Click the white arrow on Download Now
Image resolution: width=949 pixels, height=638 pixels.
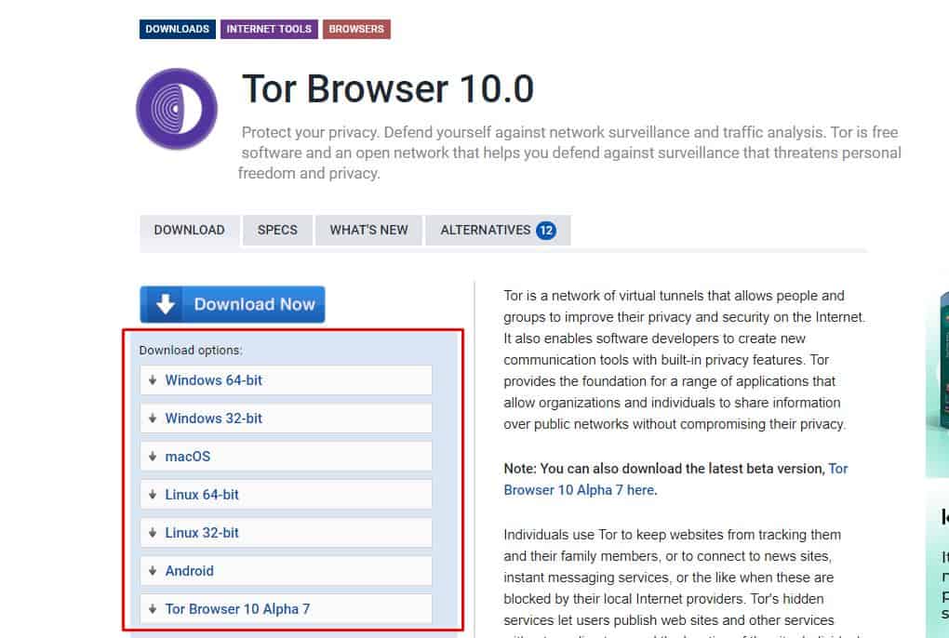[x=166, y=304]
